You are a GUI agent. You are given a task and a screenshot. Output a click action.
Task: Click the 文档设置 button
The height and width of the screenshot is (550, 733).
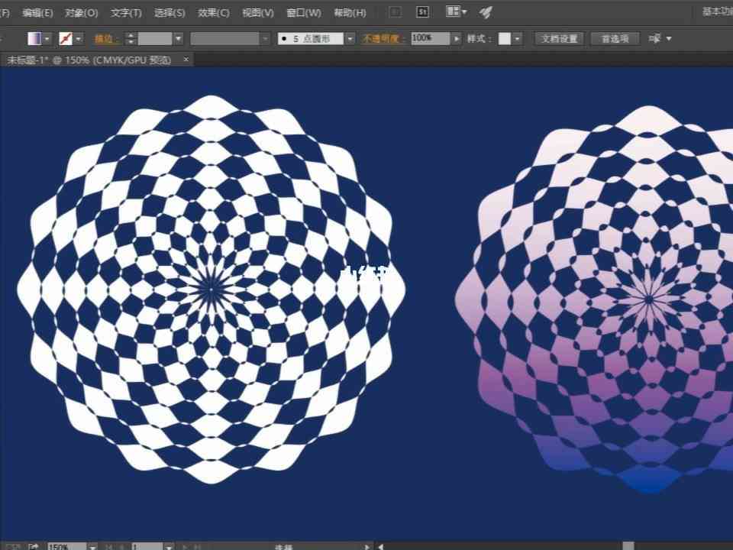pyautogui.click(x=559, y=38)
